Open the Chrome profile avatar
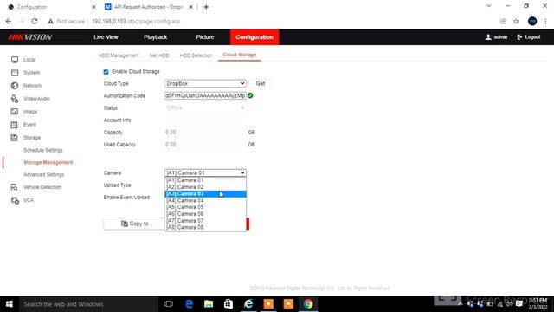This screenshot has width=554, height=312. coord(532,21)
